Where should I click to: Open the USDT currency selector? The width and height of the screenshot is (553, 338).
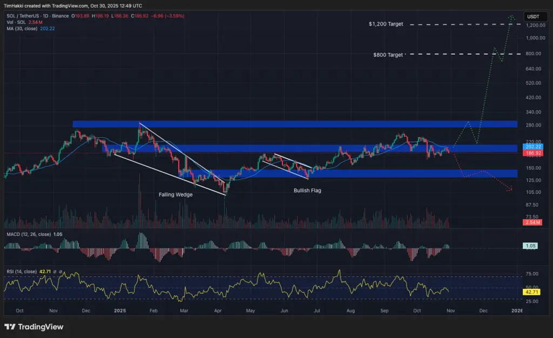pyautogui.click(x=533, y=17)
